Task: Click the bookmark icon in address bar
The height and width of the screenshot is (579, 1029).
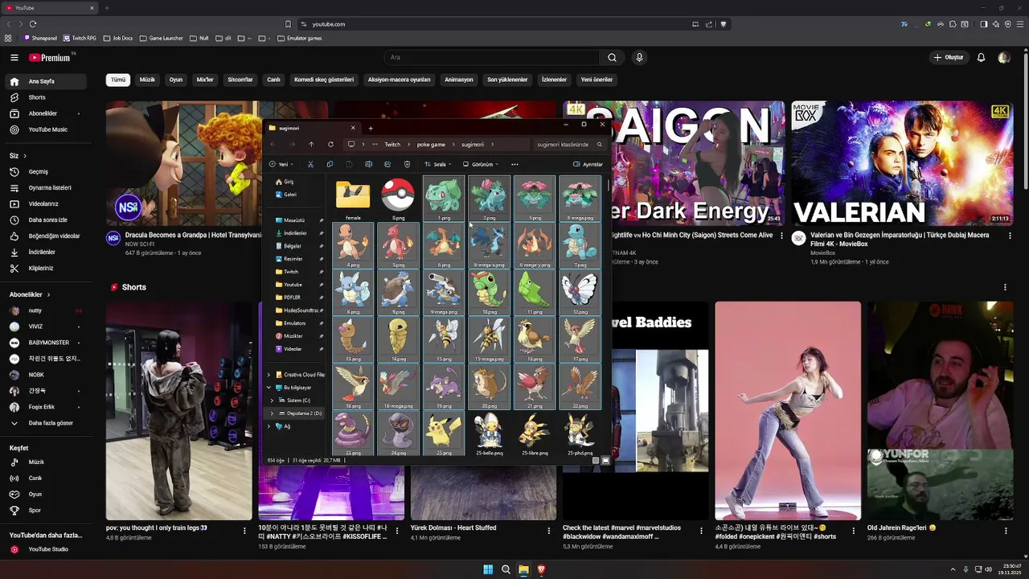Action: click(x=289, y=24)
